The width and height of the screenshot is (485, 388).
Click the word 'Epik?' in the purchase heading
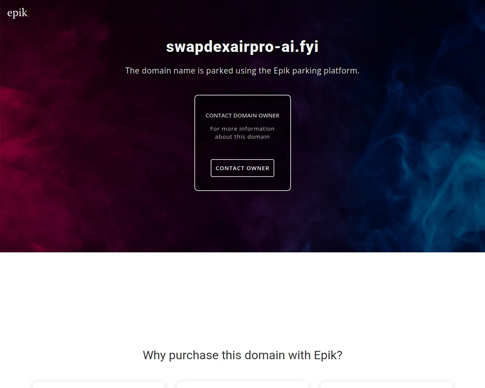tap(328, 355)
